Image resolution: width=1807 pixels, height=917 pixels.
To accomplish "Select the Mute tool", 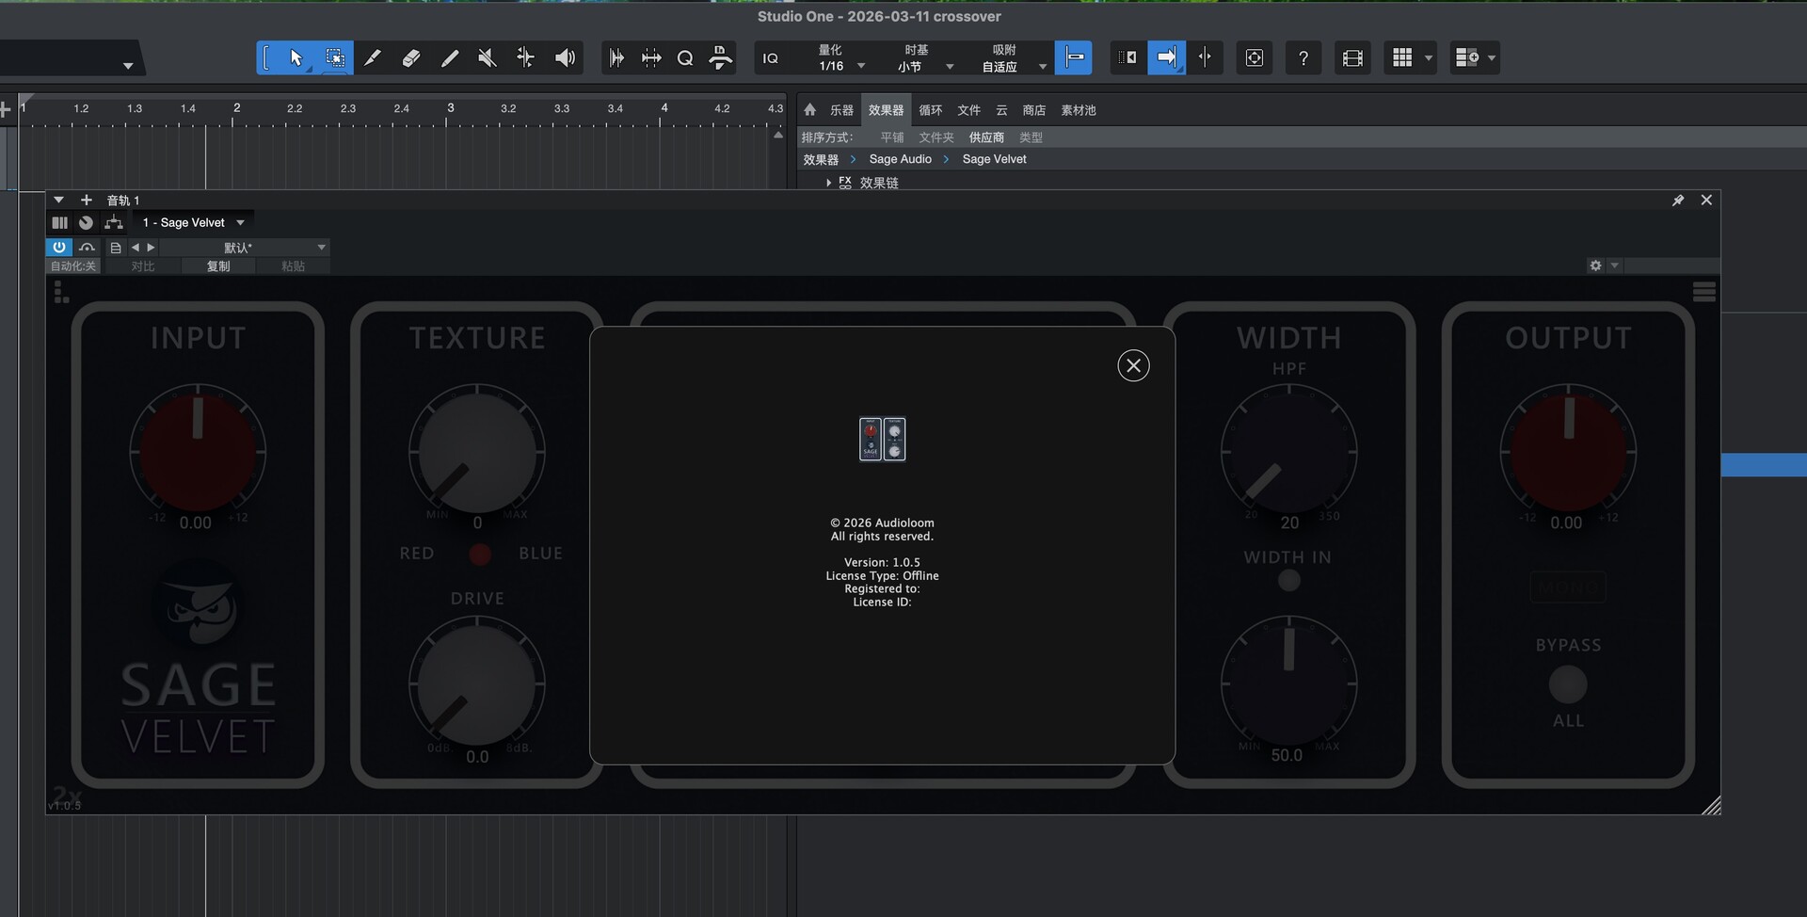I will (487, 58).
